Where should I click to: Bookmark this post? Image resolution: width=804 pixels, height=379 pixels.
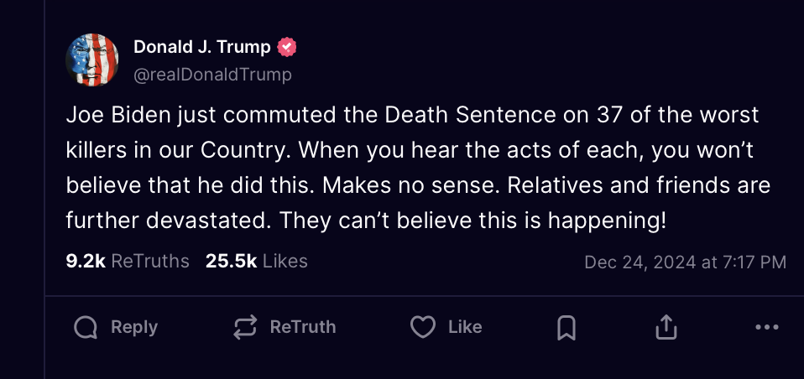click(x=566, y=328)
